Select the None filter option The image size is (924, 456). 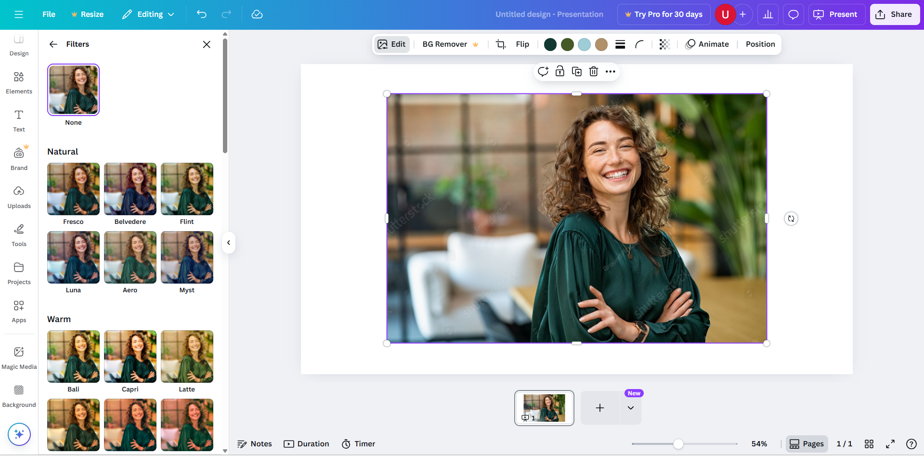[x=73, y=90]
